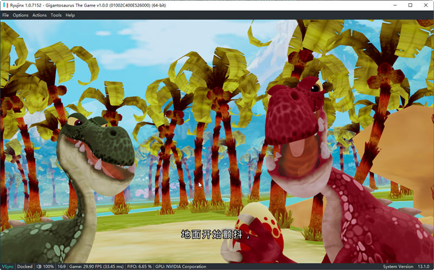Click the 100% volume label
The image size is (434, 270).
point(48,266)
